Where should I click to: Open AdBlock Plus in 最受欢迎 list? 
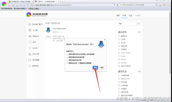(126, 79)
